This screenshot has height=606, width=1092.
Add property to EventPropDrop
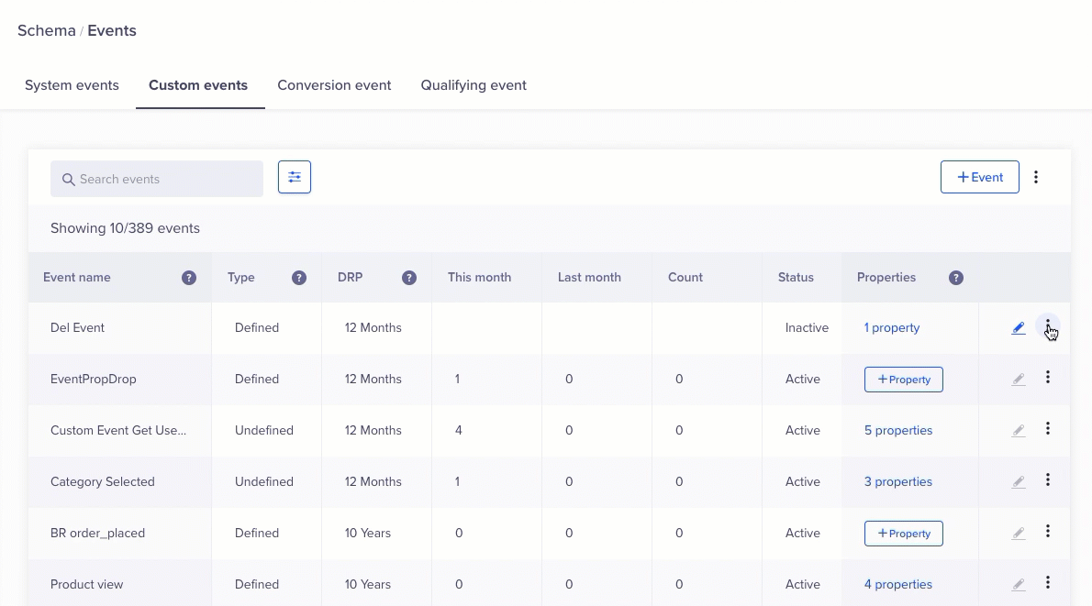pyautogui.click(x=904, y=380)
